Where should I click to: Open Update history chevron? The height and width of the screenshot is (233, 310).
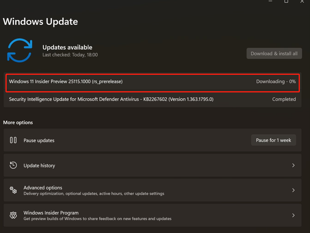click(x=294, y=165)
